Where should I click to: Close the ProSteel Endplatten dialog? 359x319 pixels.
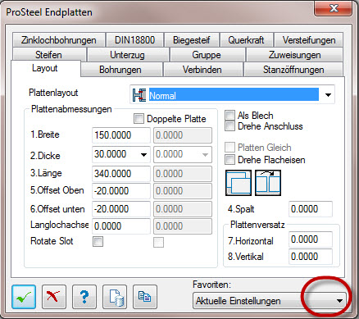click(333, 8)
